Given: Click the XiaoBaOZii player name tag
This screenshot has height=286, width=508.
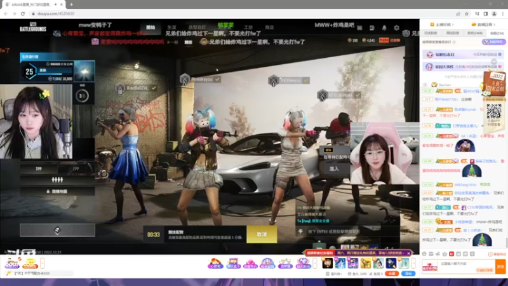Looking at the screenshot, I should (137, 88).
